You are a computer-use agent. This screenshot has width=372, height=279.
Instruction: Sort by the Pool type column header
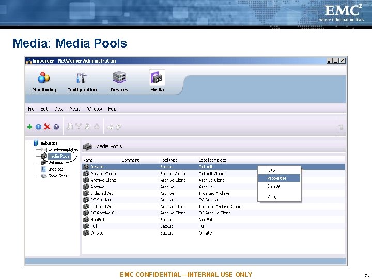[x=170, y=160]
